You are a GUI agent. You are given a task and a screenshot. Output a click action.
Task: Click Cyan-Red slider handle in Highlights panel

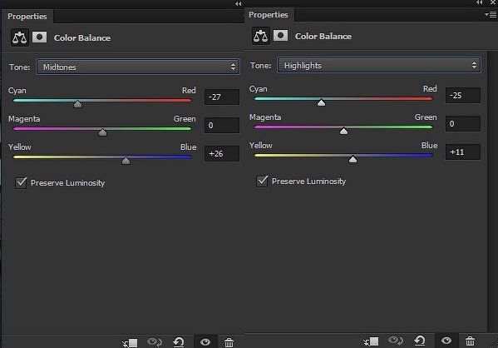321,102
